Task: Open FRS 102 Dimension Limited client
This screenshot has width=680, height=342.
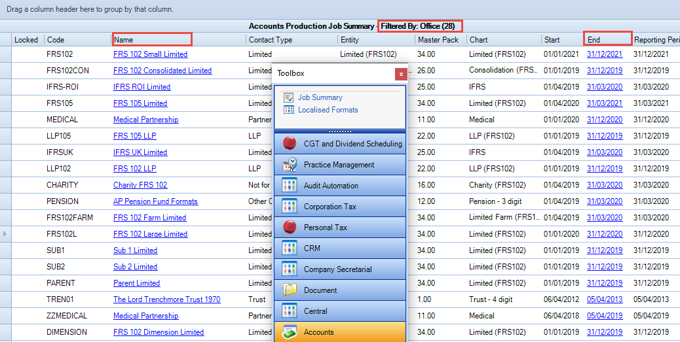Action: point(159,332)
